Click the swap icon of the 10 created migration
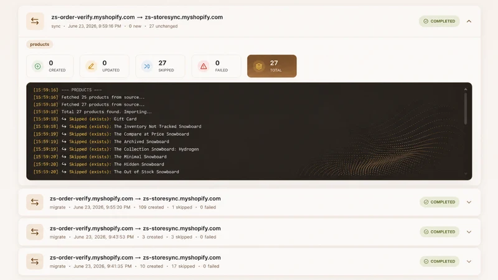Image resolution: width=498 pixels, height=280 pixels. coord(35,261)
